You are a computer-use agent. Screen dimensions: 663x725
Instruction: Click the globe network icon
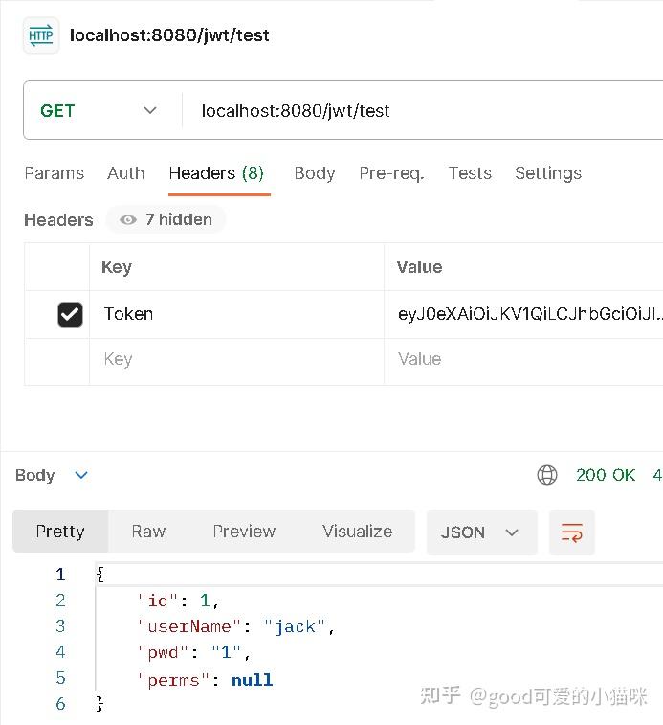click(x=547, y=475)
